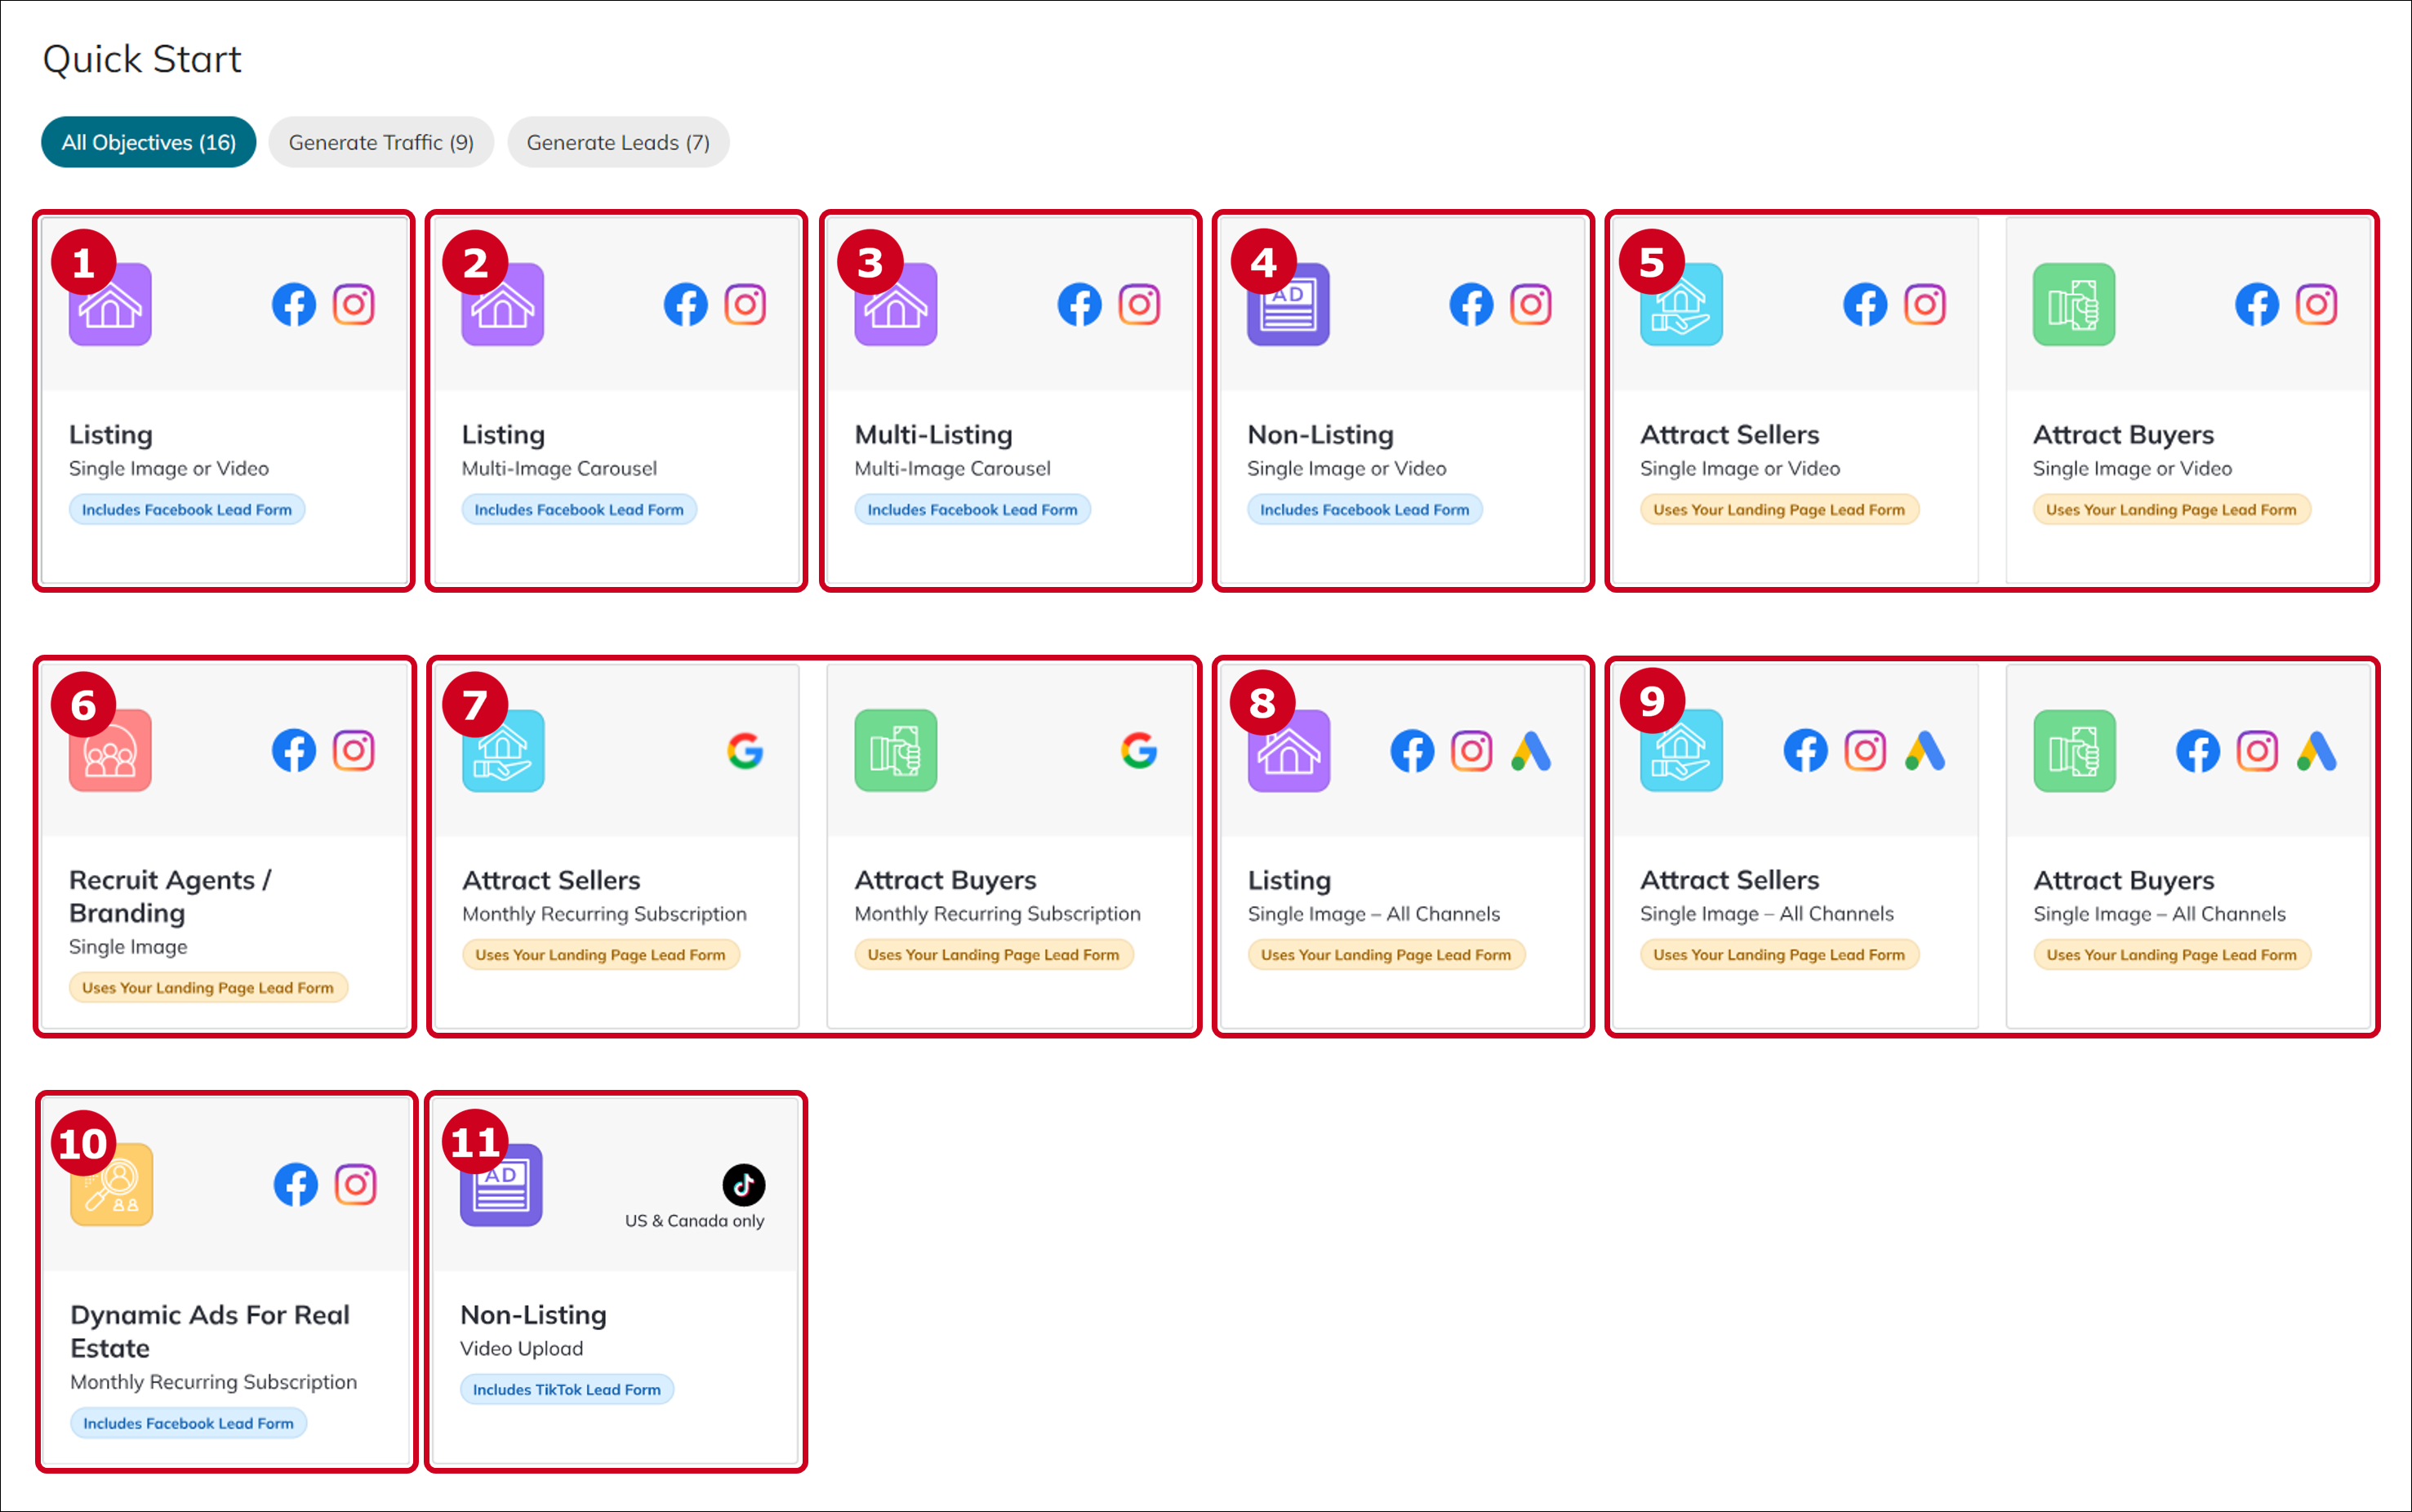2412x1512 pixels.
Task: Click AD icon on Non-Listing Single Image or Video card
Action: point(1288,304)
